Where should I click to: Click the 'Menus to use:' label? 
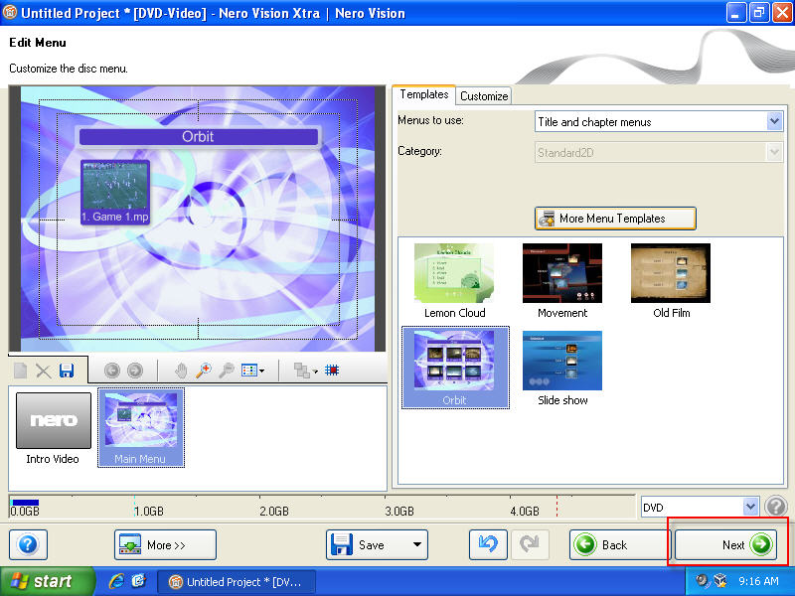(430, 120)
